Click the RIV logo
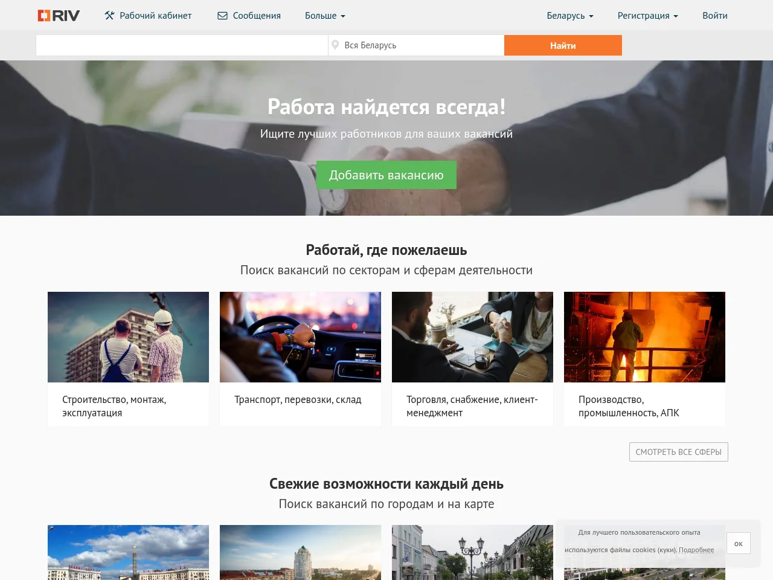773x580 pixels. [59, 16]
